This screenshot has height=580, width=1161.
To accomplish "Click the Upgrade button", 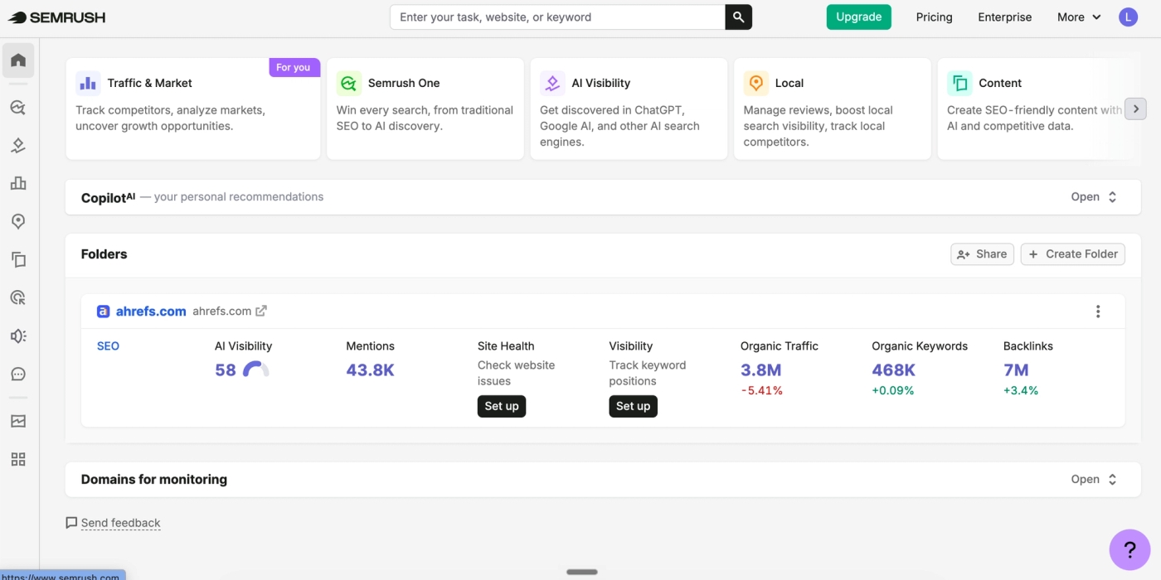I will 858,17.
